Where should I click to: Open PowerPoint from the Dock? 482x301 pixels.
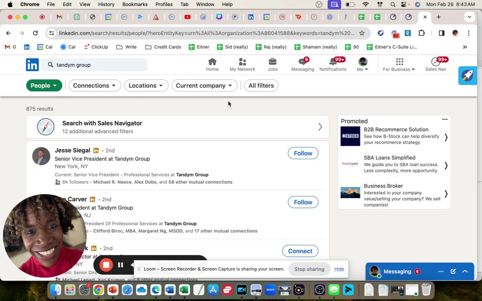[x=113, y=290]
